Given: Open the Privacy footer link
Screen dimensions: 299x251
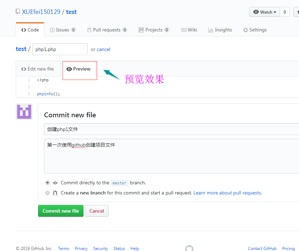Looking at the screenshot, I should tap(81, 248).
